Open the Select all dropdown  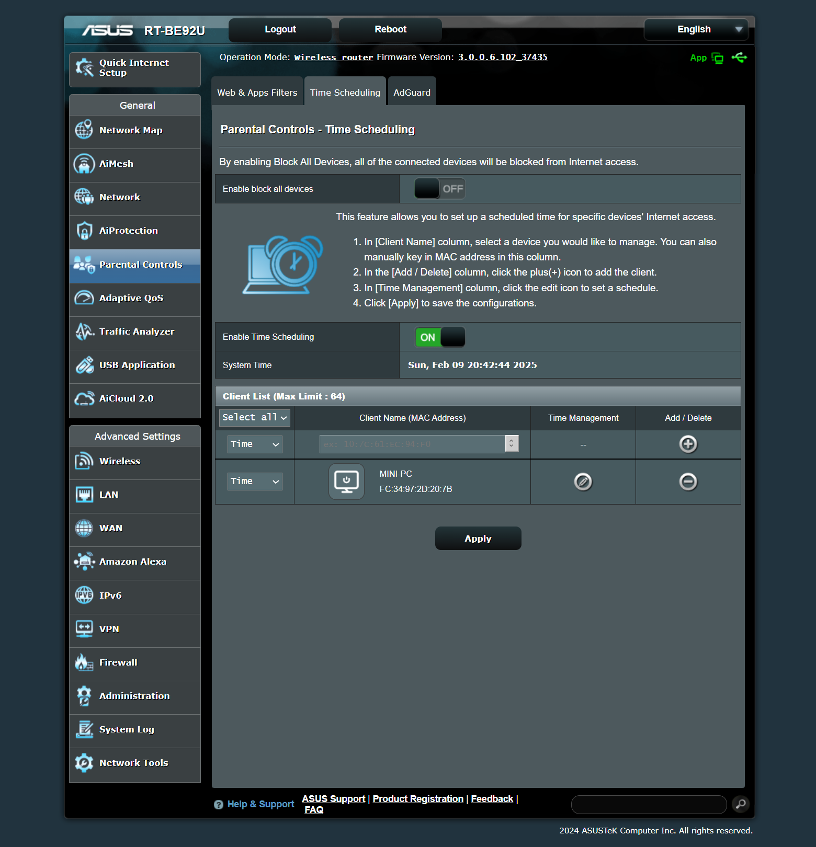(255, 417)
